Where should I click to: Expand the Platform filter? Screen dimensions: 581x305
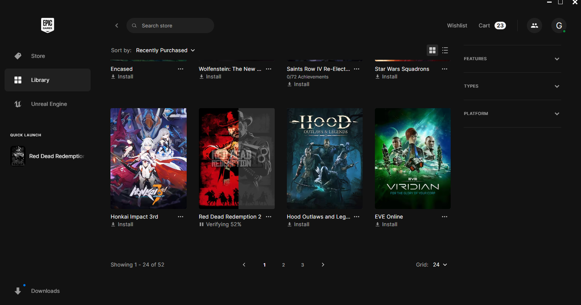[512, 113]
